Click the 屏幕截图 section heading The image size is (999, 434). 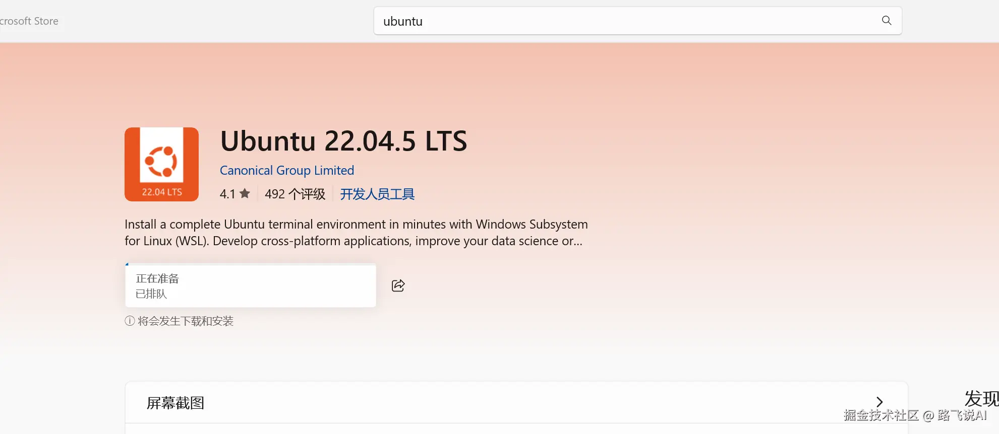click(175, 403)
